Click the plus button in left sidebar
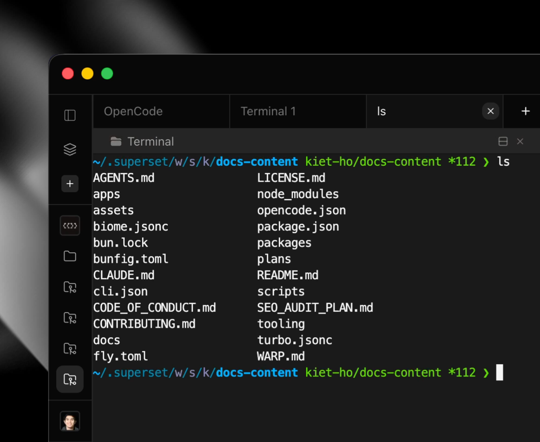Viewport: 540px width, 442px height. coord(70,184)
